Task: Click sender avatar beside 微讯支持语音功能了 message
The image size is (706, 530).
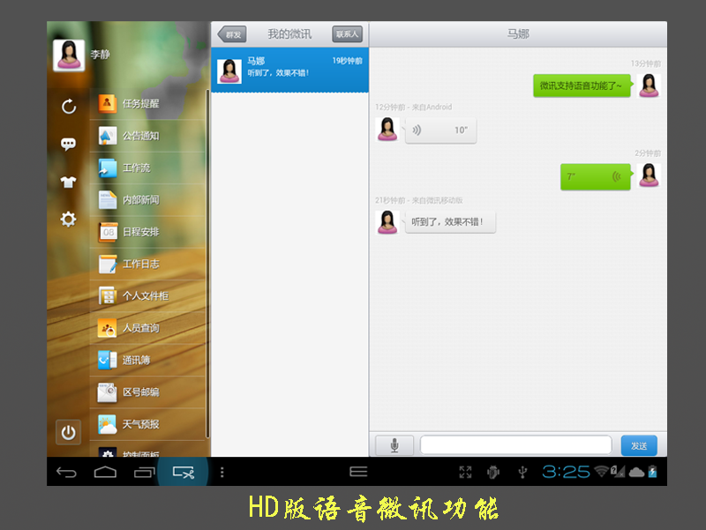Action: pyautogui.click(x=649, y=86)
